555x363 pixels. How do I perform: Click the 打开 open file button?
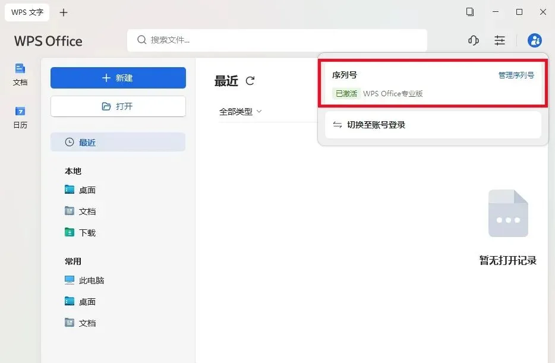[118, 106]
